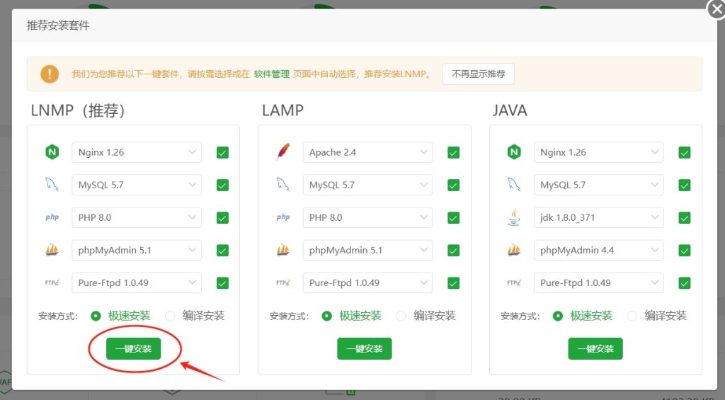Click the MySQL dolphin icon in JAVA column
The width and height of the screenshot is (725, 400).
(514, 185)
